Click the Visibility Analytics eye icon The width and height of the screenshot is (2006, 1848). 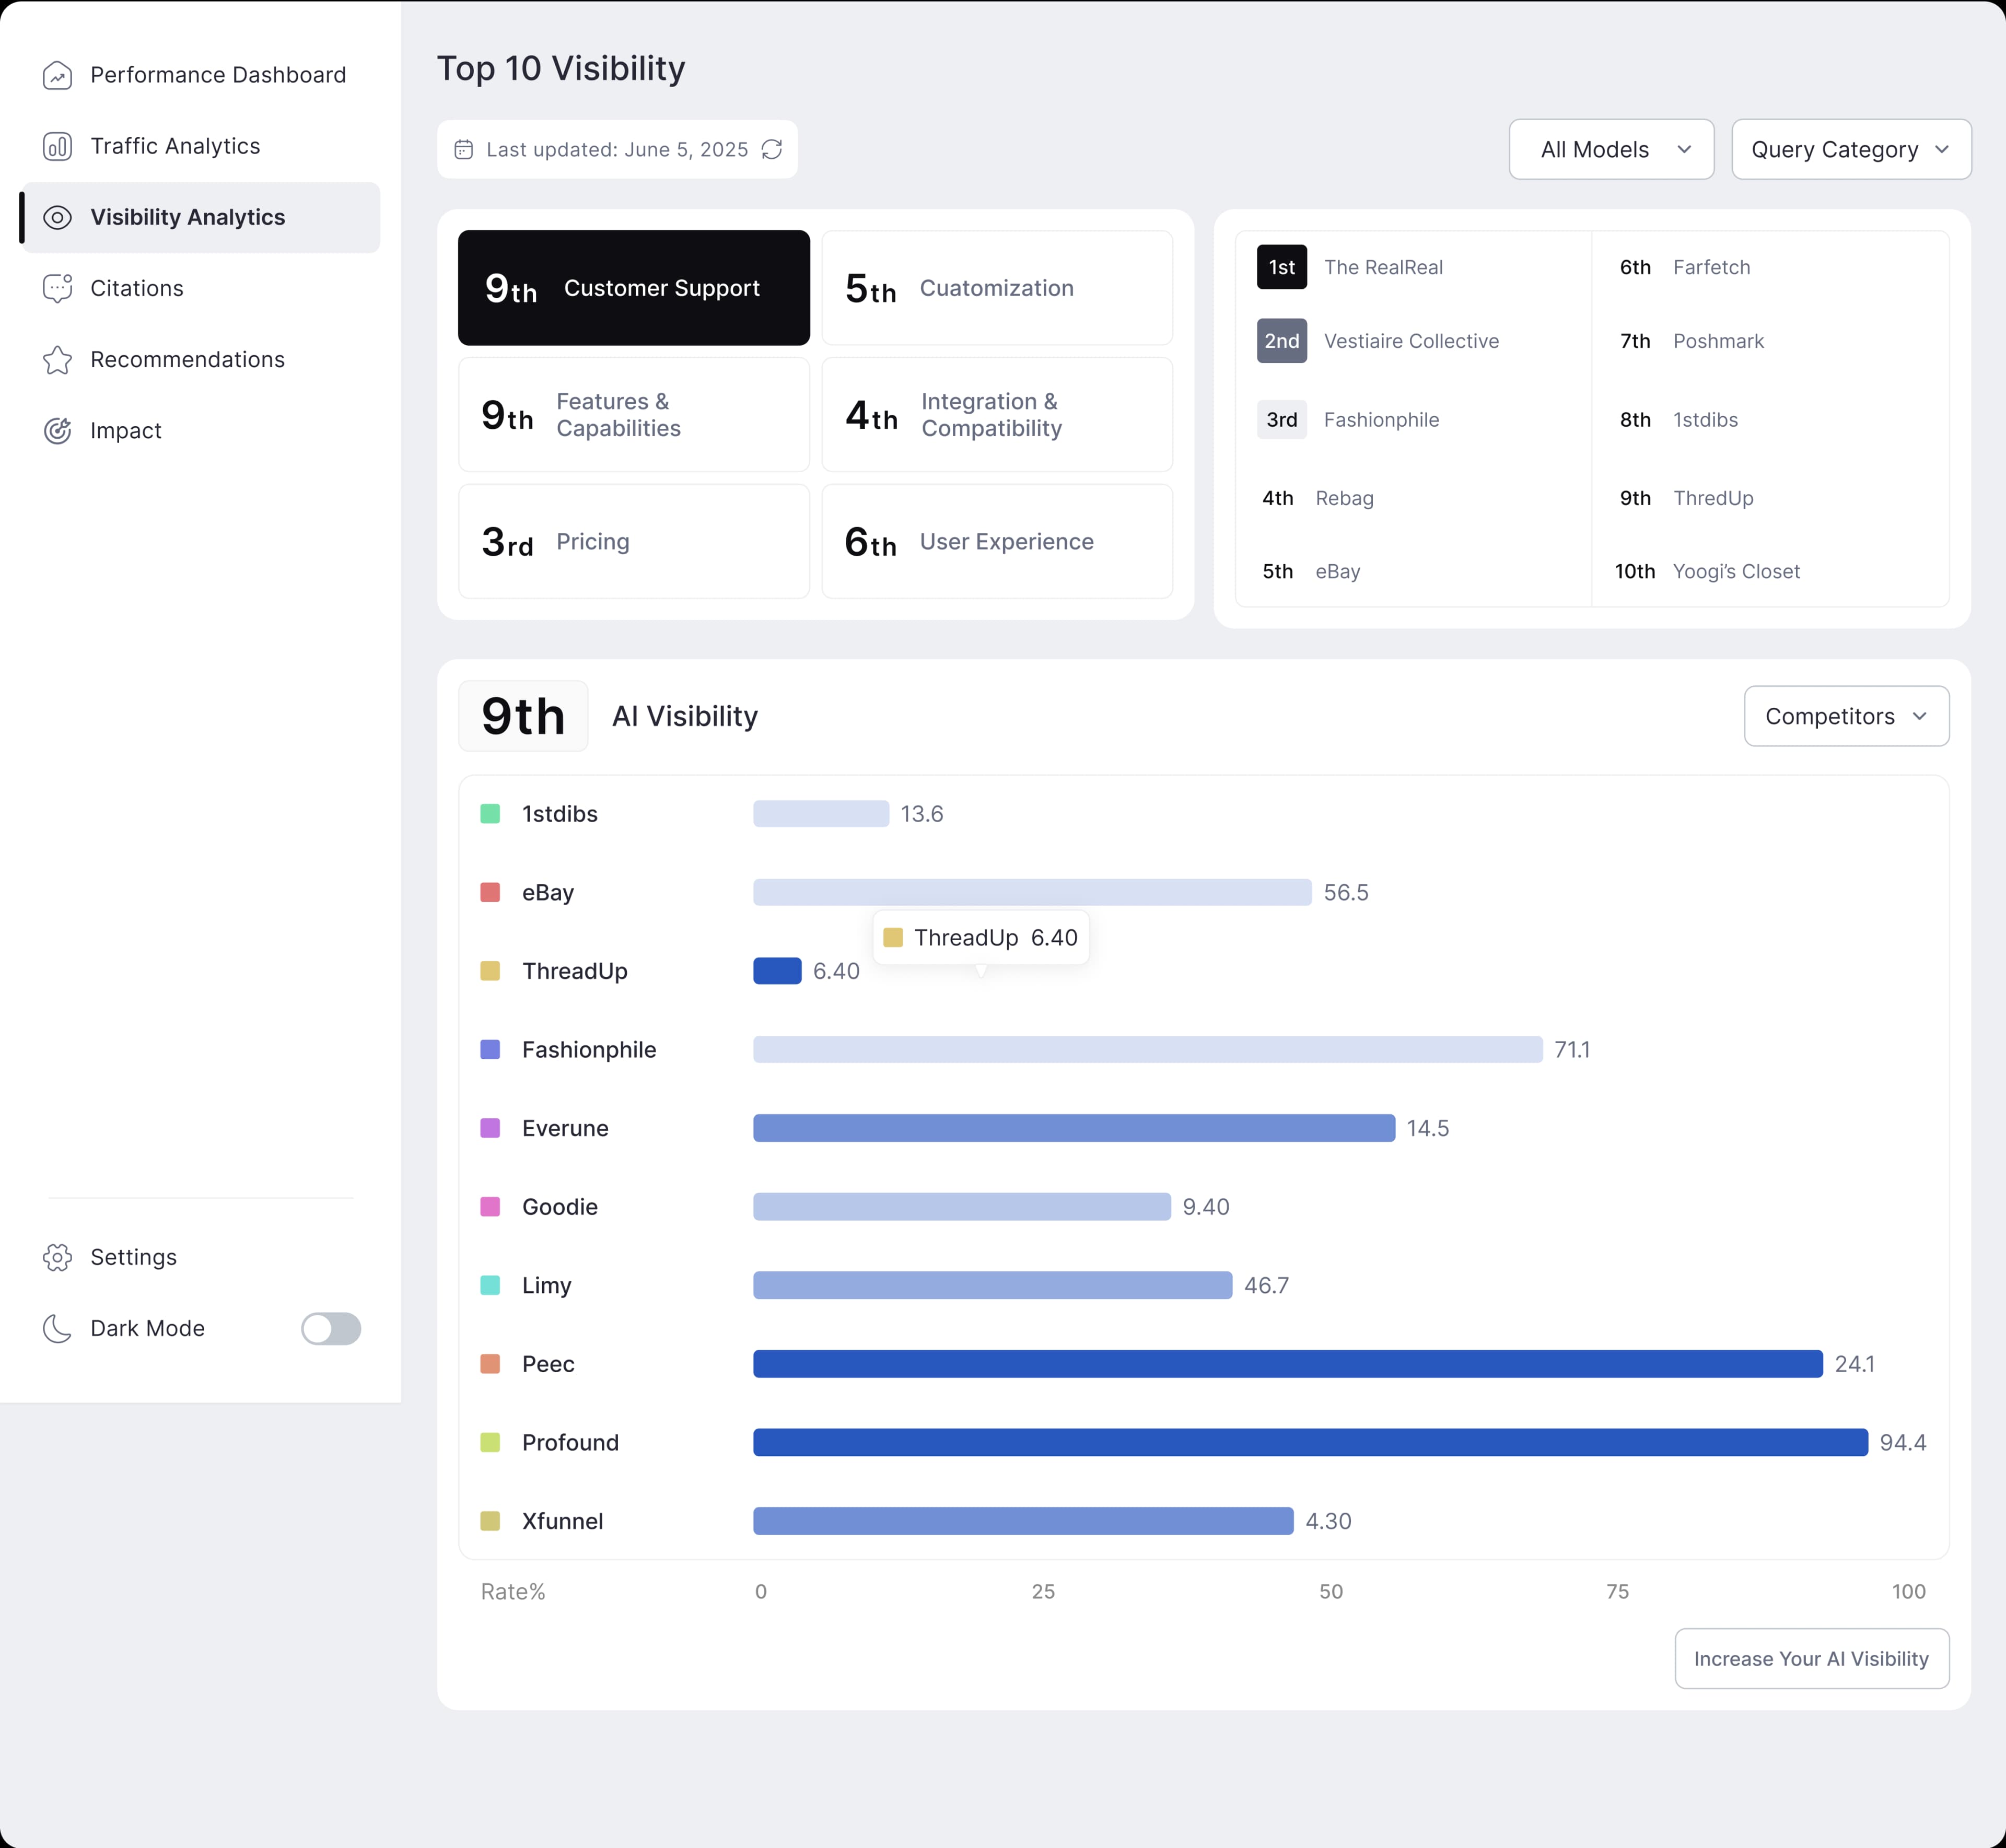(x=57, y=217)
